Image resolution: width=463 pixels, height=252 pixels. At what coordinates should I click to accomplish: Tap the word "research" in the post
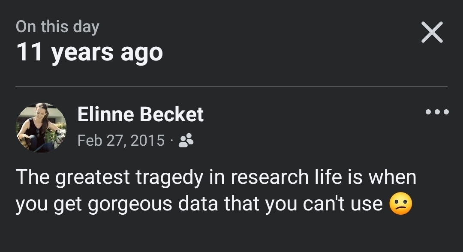pos(266,177)
